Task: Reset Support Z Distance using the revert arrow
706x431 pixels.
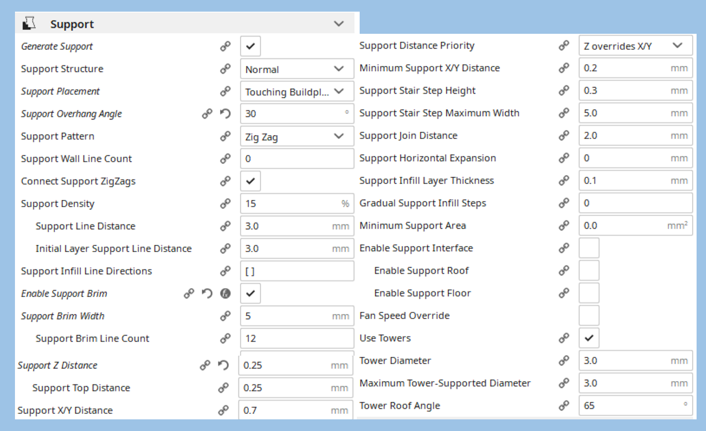Action: pyautogui.click(x=223, y=366)
